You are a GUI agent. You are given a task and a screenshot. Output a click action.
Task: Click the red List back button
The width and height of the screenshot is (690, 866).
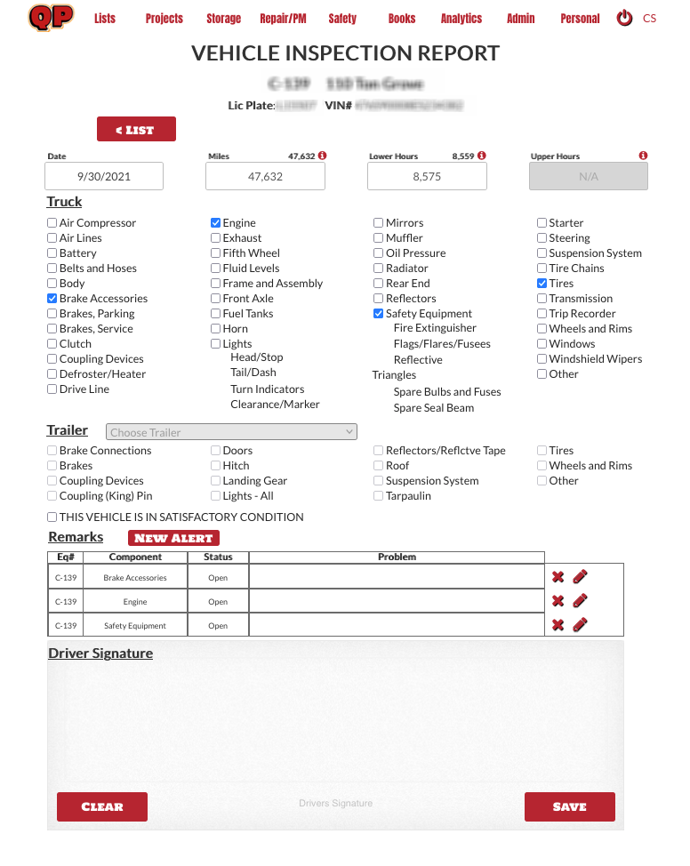click(136, 130)
